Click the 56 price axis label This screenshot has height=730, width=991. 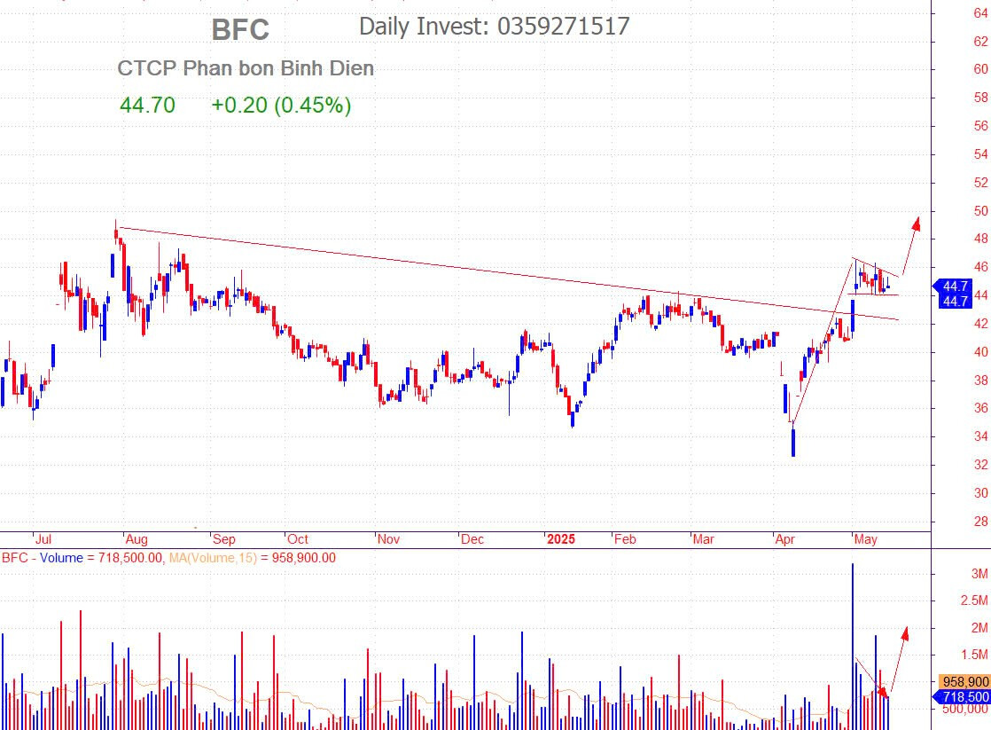tap(980, 127)
